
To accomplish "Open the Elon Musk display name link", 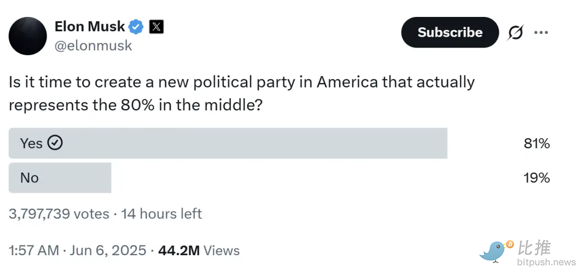I will point(90,26).
